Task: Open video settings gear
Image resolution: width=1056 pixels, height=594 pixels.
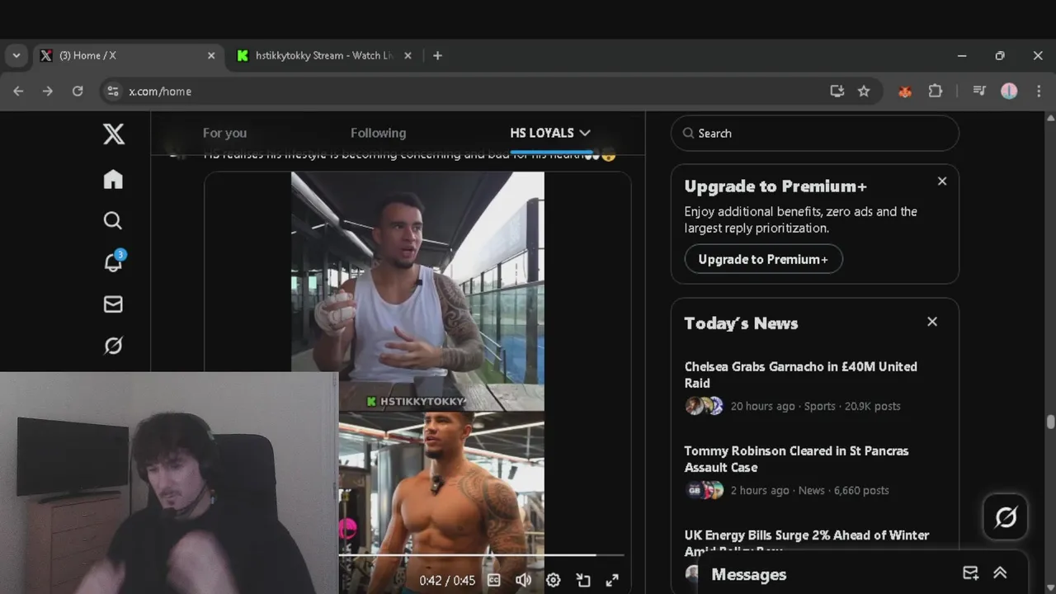Action: (554, 580)
